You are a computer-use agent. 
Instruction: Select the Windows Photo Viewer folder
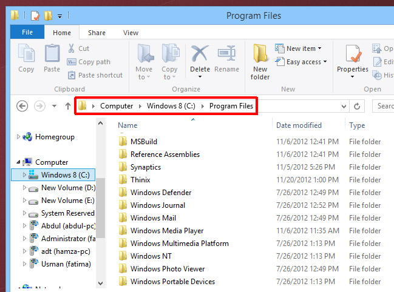pos(168,269)
